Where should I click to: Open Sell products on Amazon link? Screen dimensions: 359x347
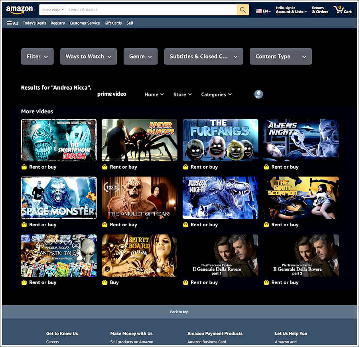tap(132, 342)
